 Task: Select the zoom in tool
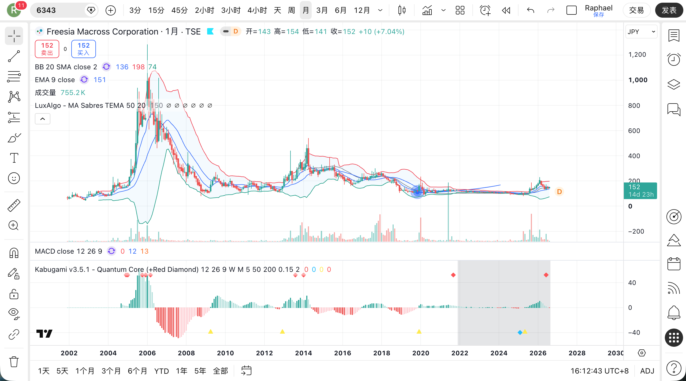14,226
